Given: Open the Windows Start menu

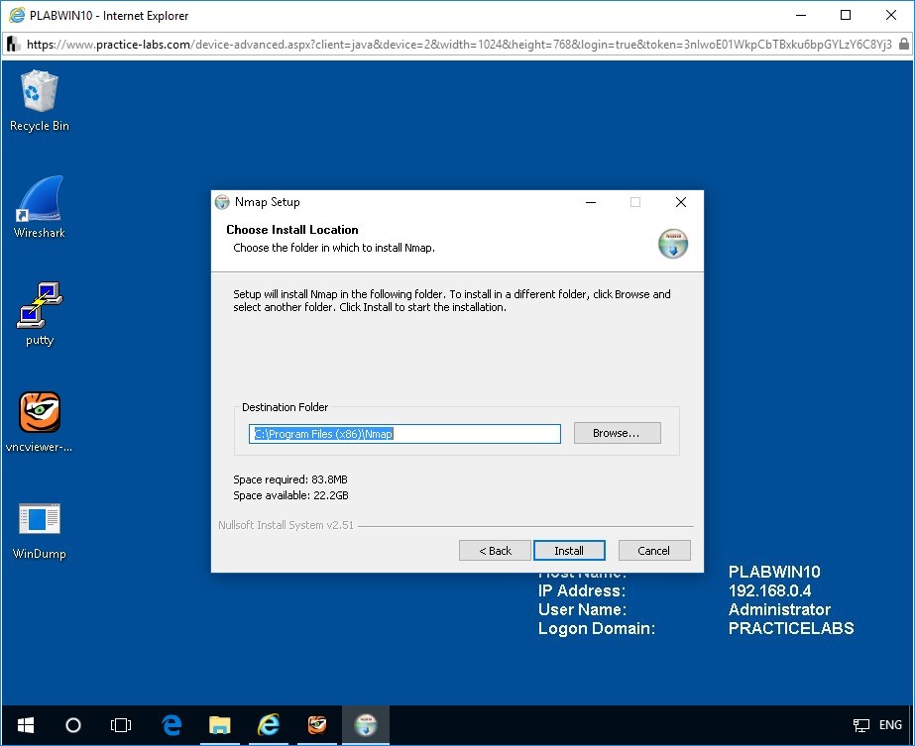Looking at the screenshot, I should pos(26,725).
